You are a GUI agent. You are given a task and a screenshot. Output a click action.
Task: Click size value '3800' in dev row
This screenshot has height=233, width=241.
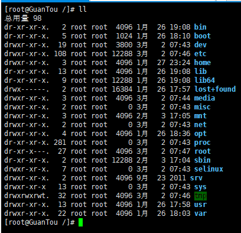124,45
